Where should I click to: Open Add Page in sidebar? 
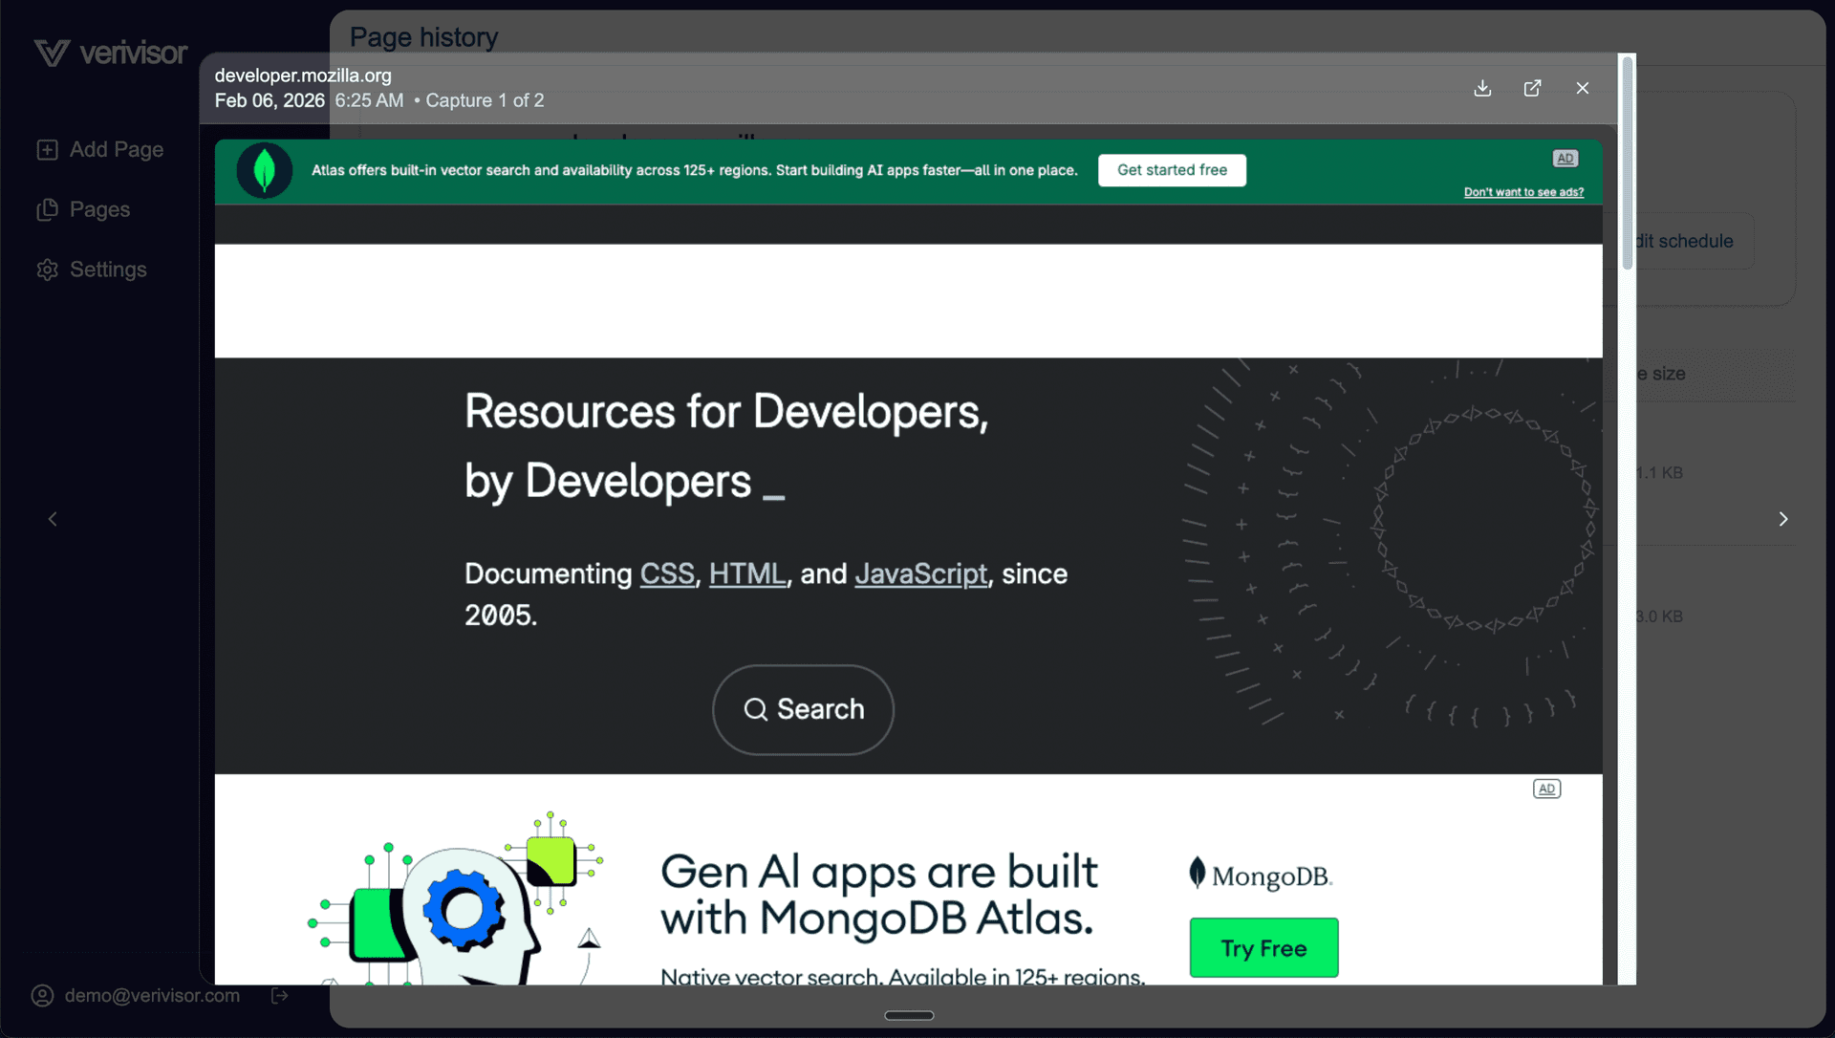[x=100, y=150]
